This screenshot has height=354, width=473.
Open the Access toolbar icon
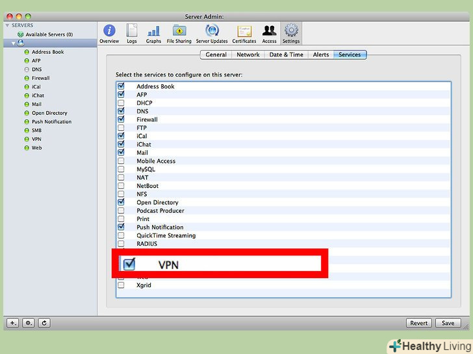(x=269, y=34)
